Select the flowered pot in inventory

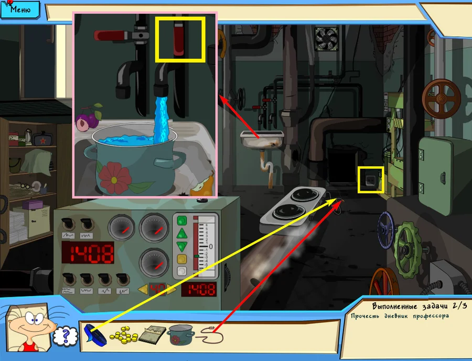point(181,334)
